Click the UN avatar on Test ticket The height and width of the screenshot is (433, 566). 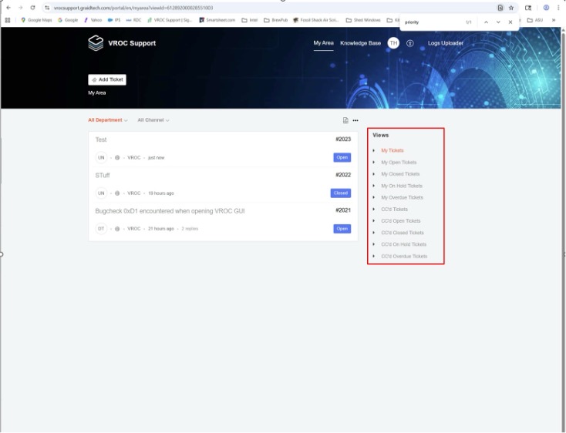101,157
